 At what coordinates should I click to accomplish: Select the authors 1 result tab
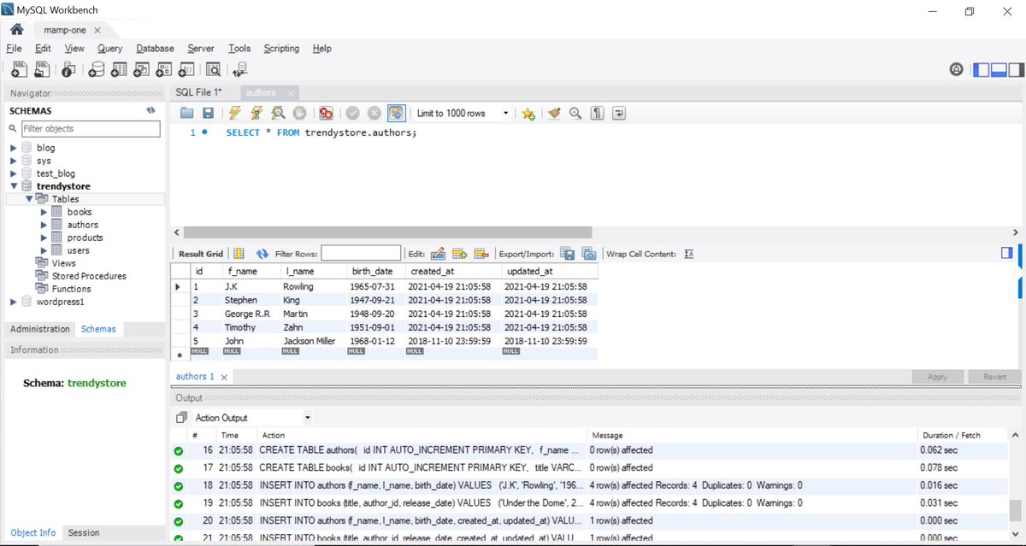click(202, 377)
